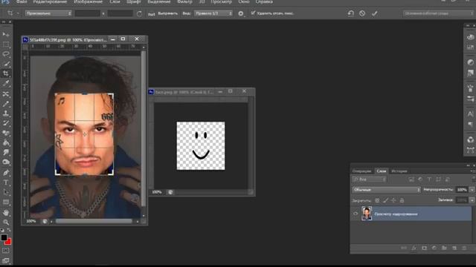Select the Path Selection tool
This screenshot has width=476, height=267.
(6, 192)
